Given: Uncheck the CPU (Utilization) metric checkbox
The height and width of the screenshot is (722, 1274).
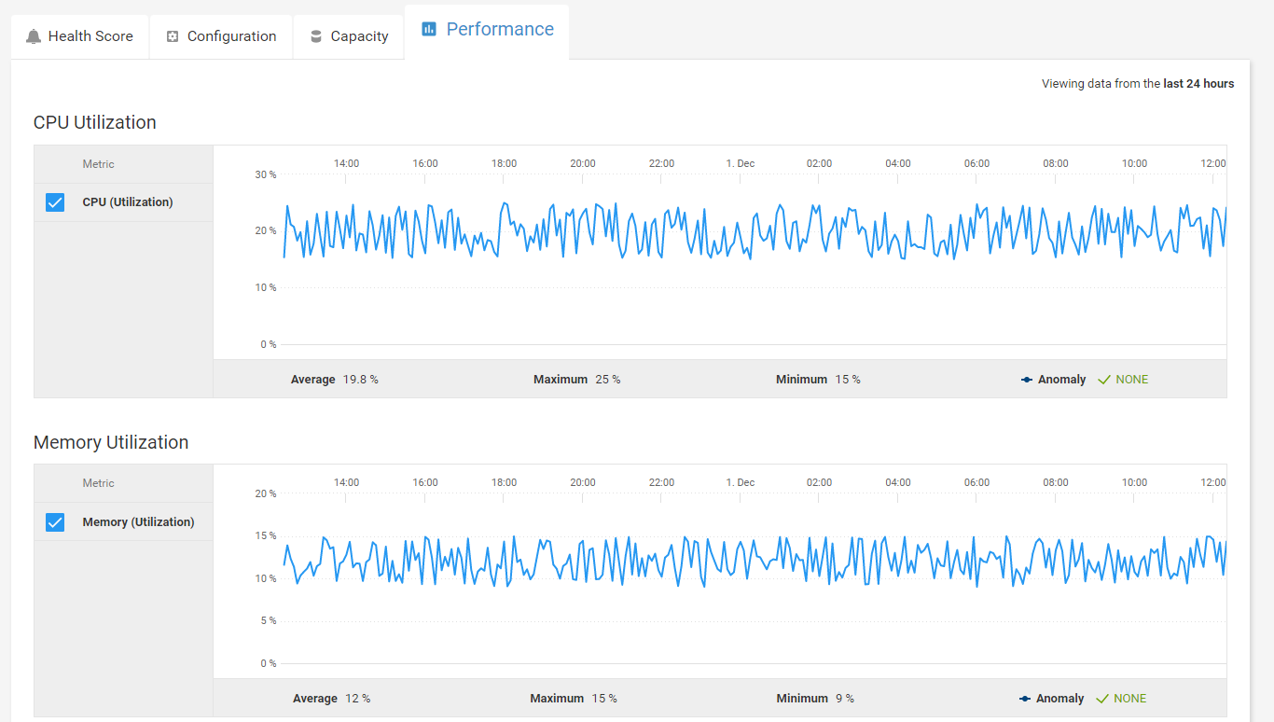Looking at the screenshot, I should click(x=55, y=202).
